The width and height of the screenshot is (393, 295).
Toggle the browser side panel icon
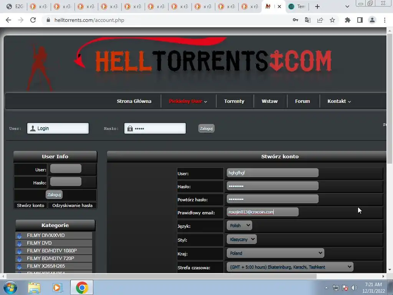360,20
